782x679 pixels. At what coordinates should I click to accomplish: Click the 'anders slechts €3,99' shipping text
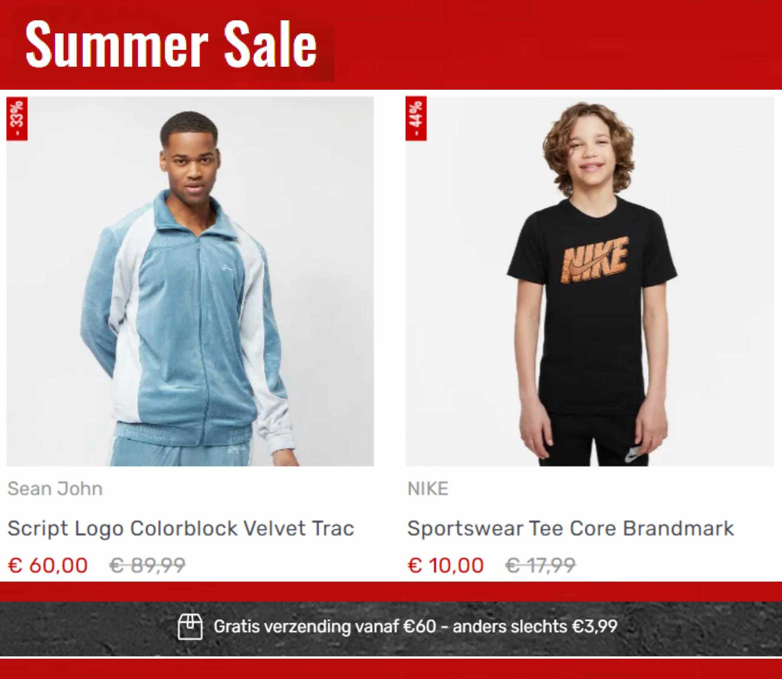[x=535, y=627]
